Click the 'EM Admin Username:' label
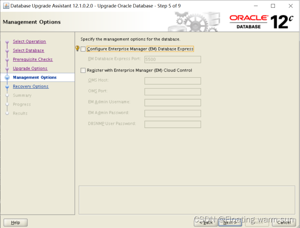Screen dimensions: 300x228 109,102
